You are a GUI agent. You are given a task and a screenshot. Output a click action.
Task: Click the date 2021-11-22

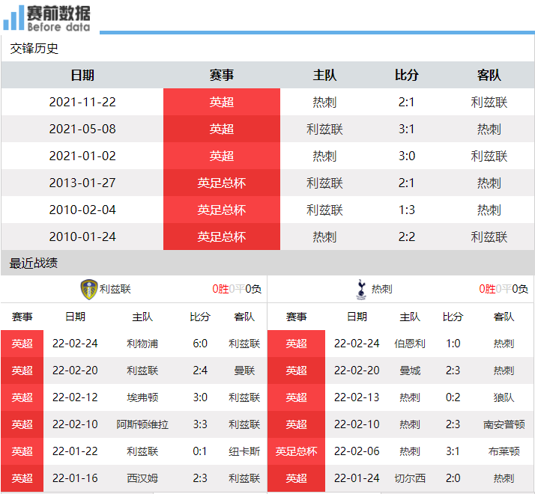click(82, 102)
